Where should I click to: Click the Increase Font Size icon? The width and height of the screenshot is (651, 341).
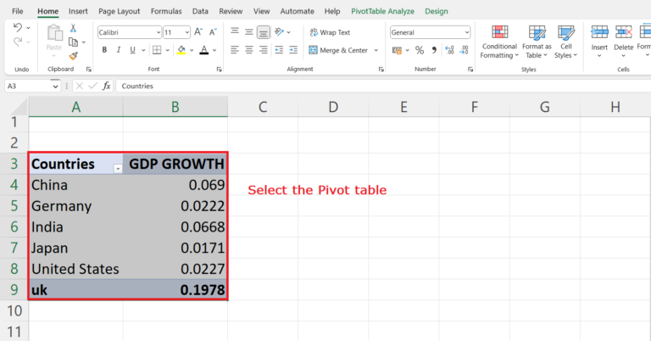click(x=199, y=31)
